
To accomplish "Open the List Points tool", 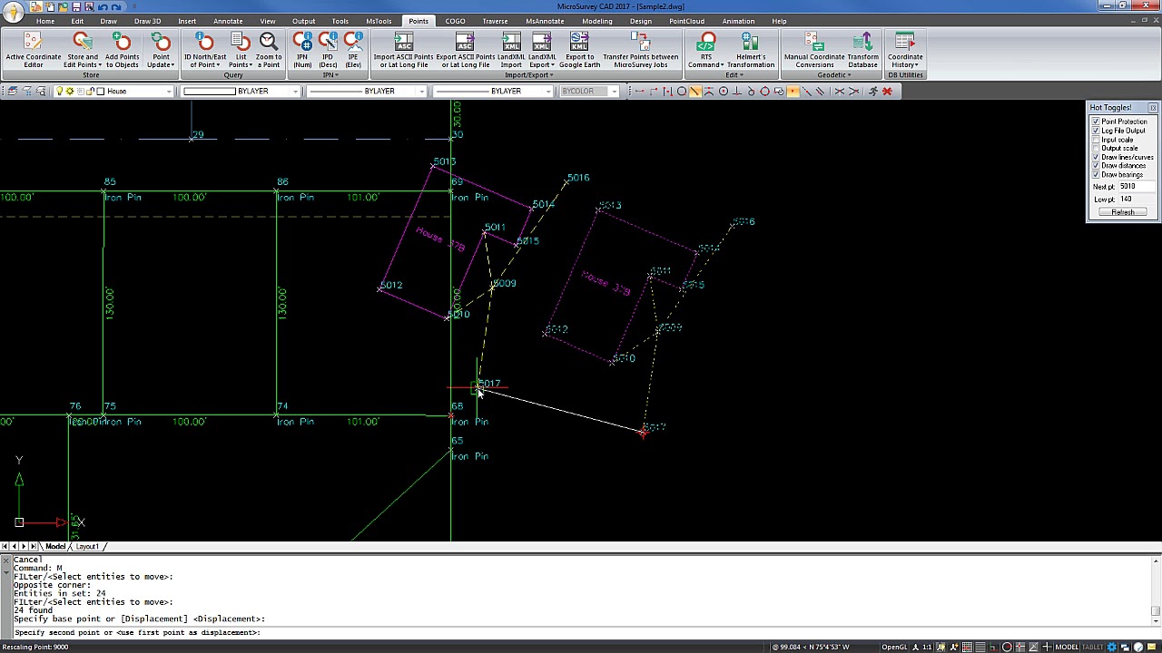I will coord(241,50).
